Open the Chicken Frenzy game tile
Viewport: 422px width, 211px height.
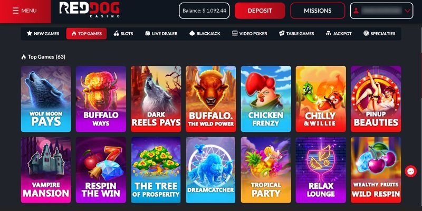pos(266,99)
